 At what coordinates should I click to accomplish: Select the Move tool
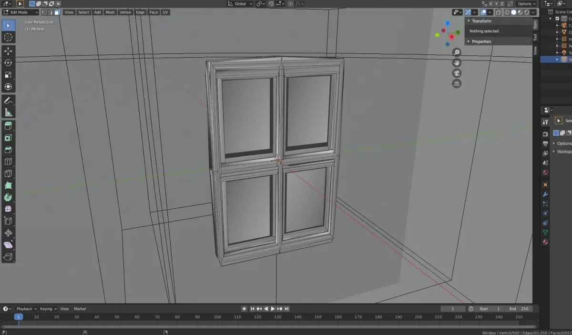9,51
